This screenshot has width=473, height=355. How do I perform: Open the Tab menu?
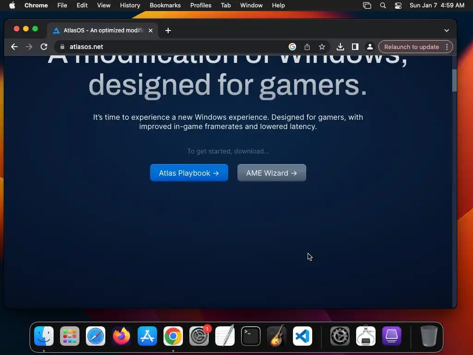point(225,5)
